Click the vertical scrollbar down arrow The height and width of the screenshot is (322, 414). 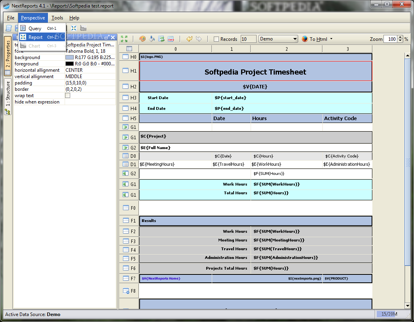click(407, 305)
